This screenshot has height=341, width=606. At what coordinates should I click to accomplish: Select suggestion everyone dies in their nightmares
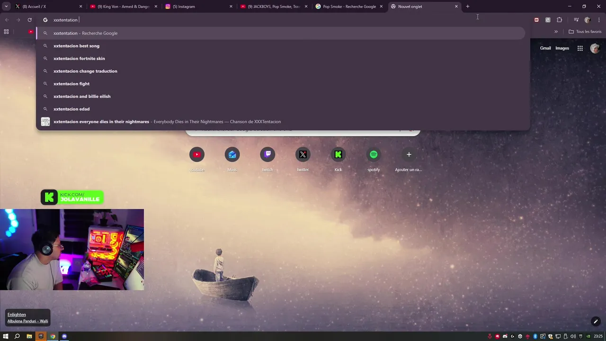point(280,122)
